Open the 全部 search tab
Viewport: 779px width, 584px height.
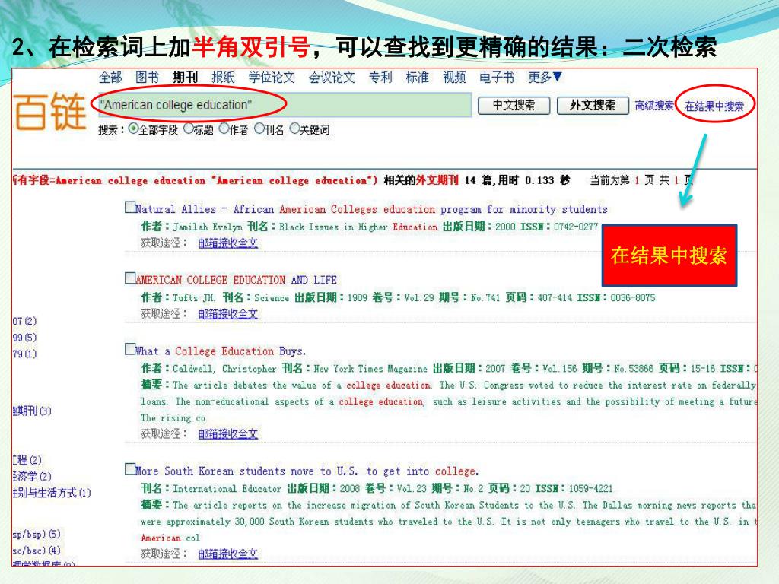click(x=110, y=77)
